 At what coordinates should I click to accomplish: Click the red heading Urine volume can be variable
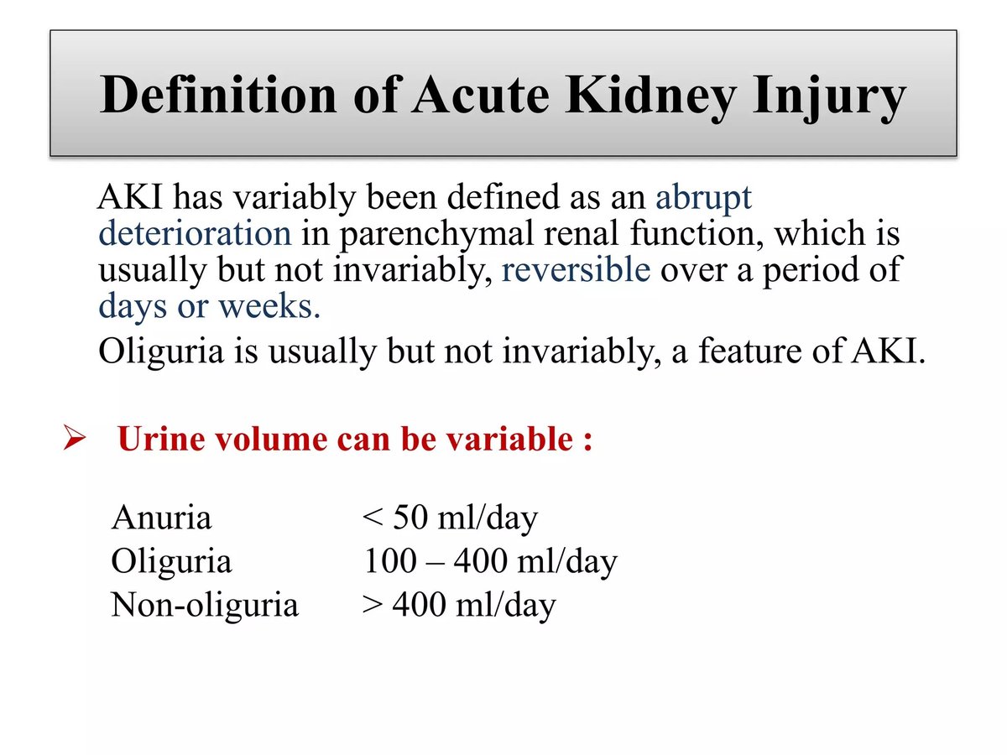pyautogui.click(x=356, y=440)
